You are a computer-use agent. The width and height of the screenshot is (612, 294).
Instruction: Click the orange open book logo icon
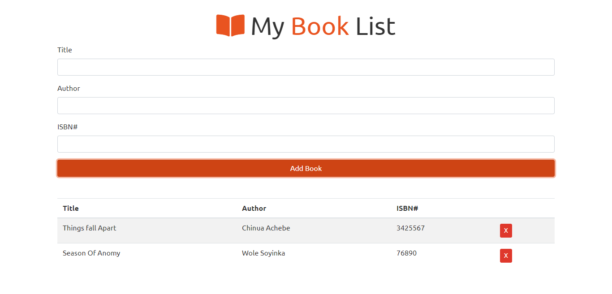click(x=230, y=26)
